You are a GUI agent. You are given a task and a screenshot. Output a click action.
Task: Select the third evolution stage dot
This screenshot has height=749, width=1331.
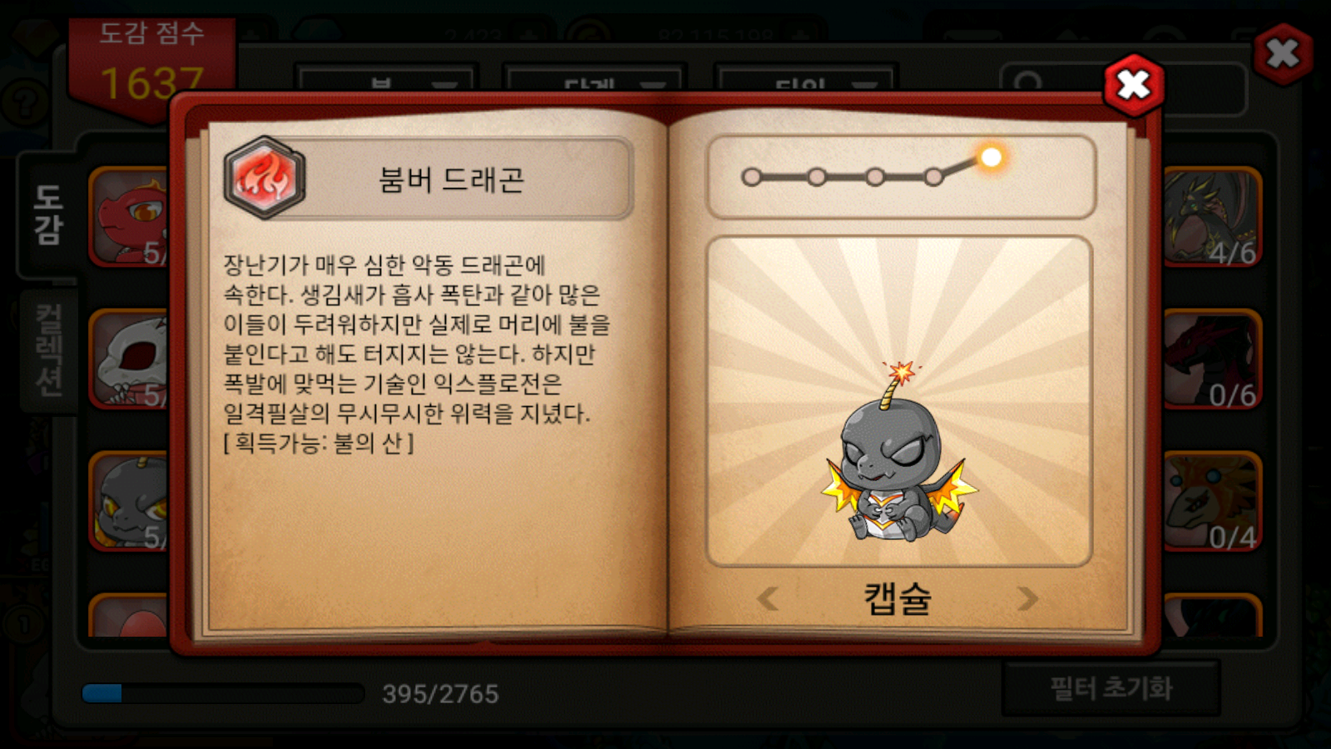pos(875,177)
